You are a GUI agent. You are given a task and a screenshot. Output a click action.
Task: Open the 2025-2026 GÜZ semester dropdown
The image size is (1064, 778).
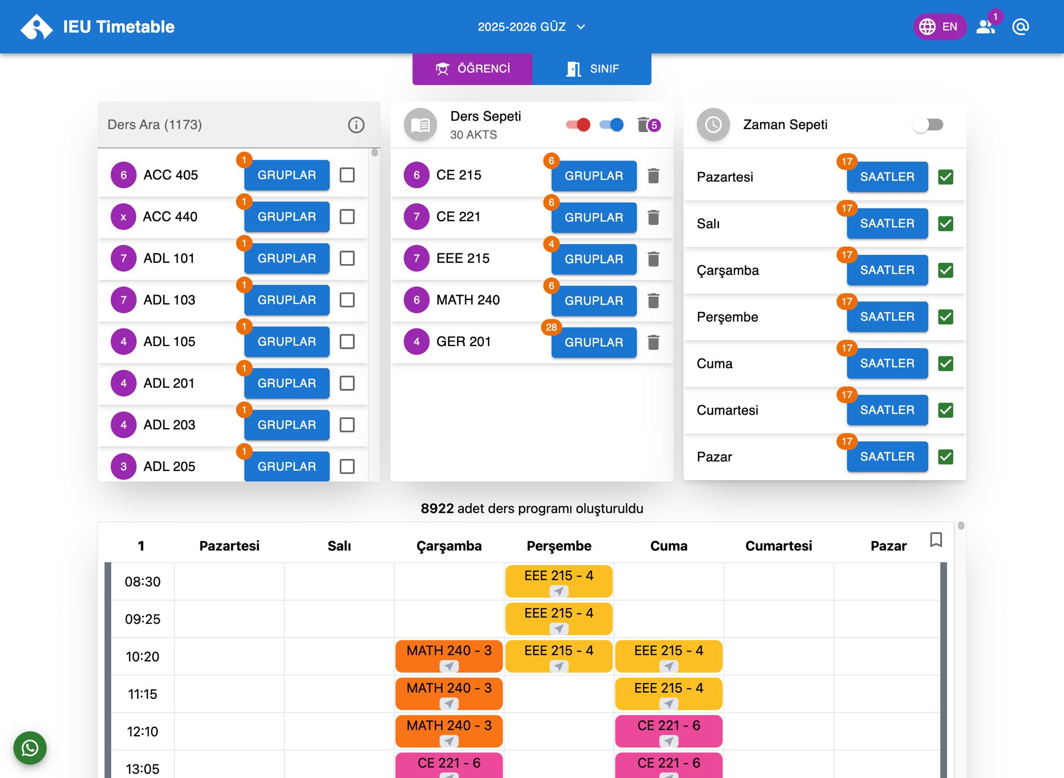pyautogui.click(x=531, y=27)
